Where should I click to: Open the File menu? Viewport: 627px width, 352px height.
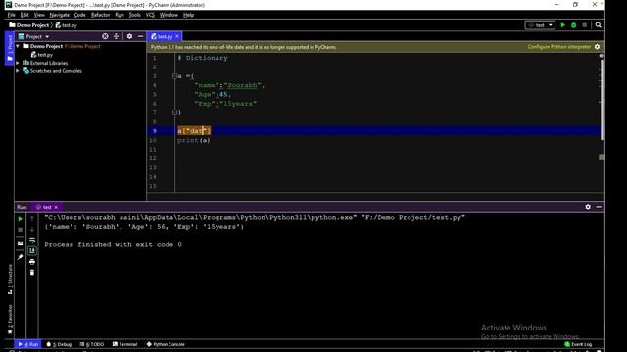pyautogui.click(x=11, y=15)
